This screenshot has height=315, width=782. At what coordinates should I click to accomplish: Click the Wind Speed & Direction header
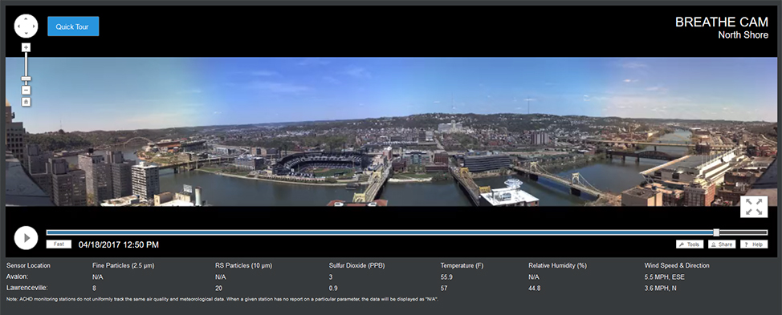[677, 266]
